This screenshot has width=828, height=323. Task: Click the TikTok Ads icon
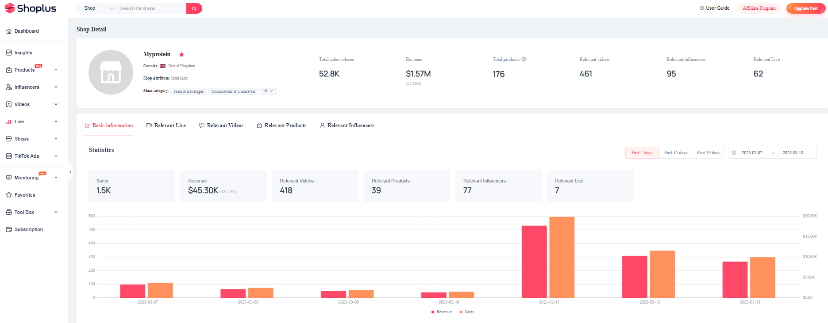coord(9,156)
